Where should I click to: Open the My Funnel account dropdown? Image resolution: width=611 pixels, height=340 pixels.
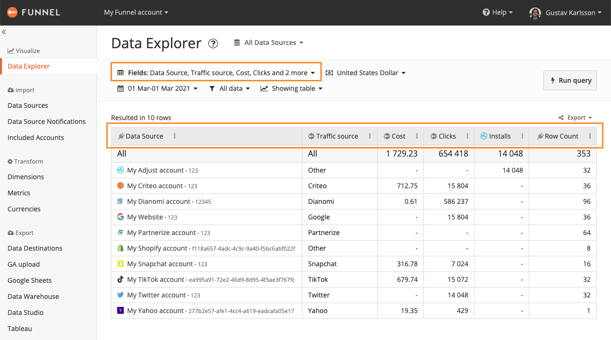(x=136, y=13)
